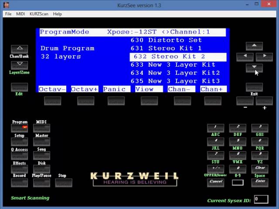Select MIDI mode button
This screenshot has height=209, width=279.
[42, 128]
